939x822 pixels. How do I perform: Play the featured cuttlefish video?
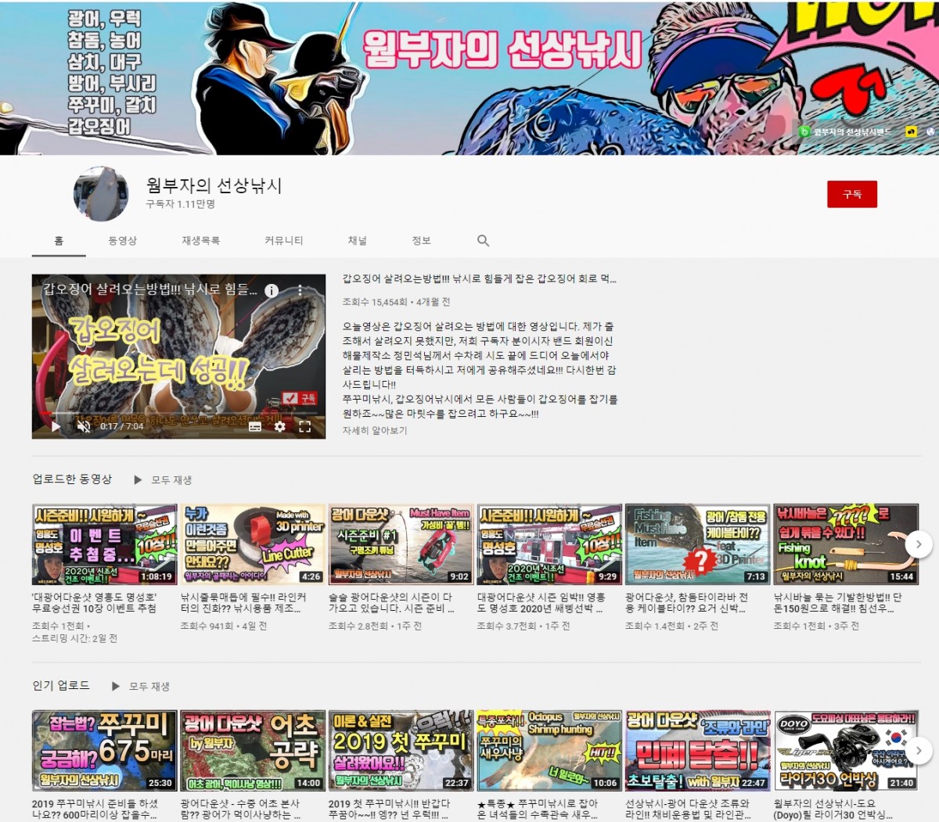[56, 426]
